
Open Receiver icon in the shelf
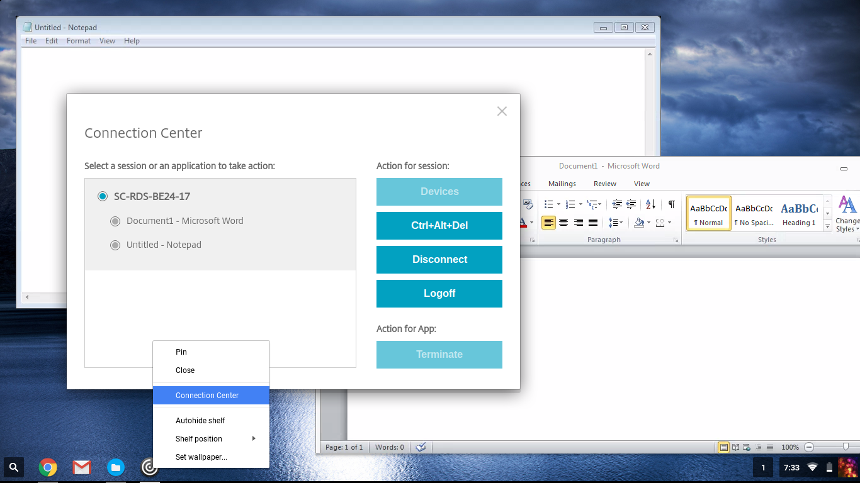pos(149,467)
